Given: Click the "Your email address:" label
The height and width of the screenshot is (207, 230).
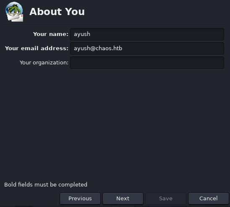Looking at the screenshot, I should (37, 49).
